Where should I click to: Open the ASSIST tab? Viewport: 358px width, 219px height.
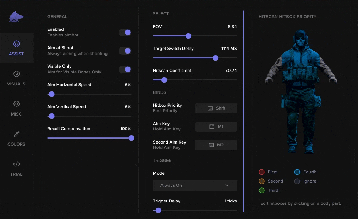[x=16, y=48]
